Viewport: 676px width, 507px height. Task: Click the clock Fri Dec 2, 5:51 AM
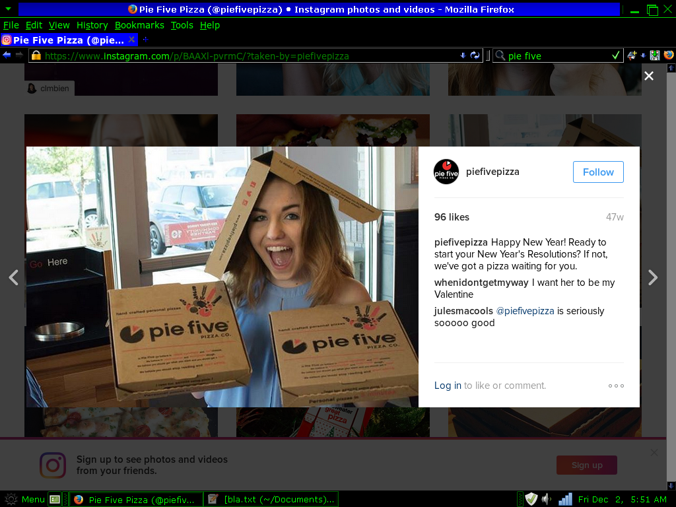pos(622,499)
